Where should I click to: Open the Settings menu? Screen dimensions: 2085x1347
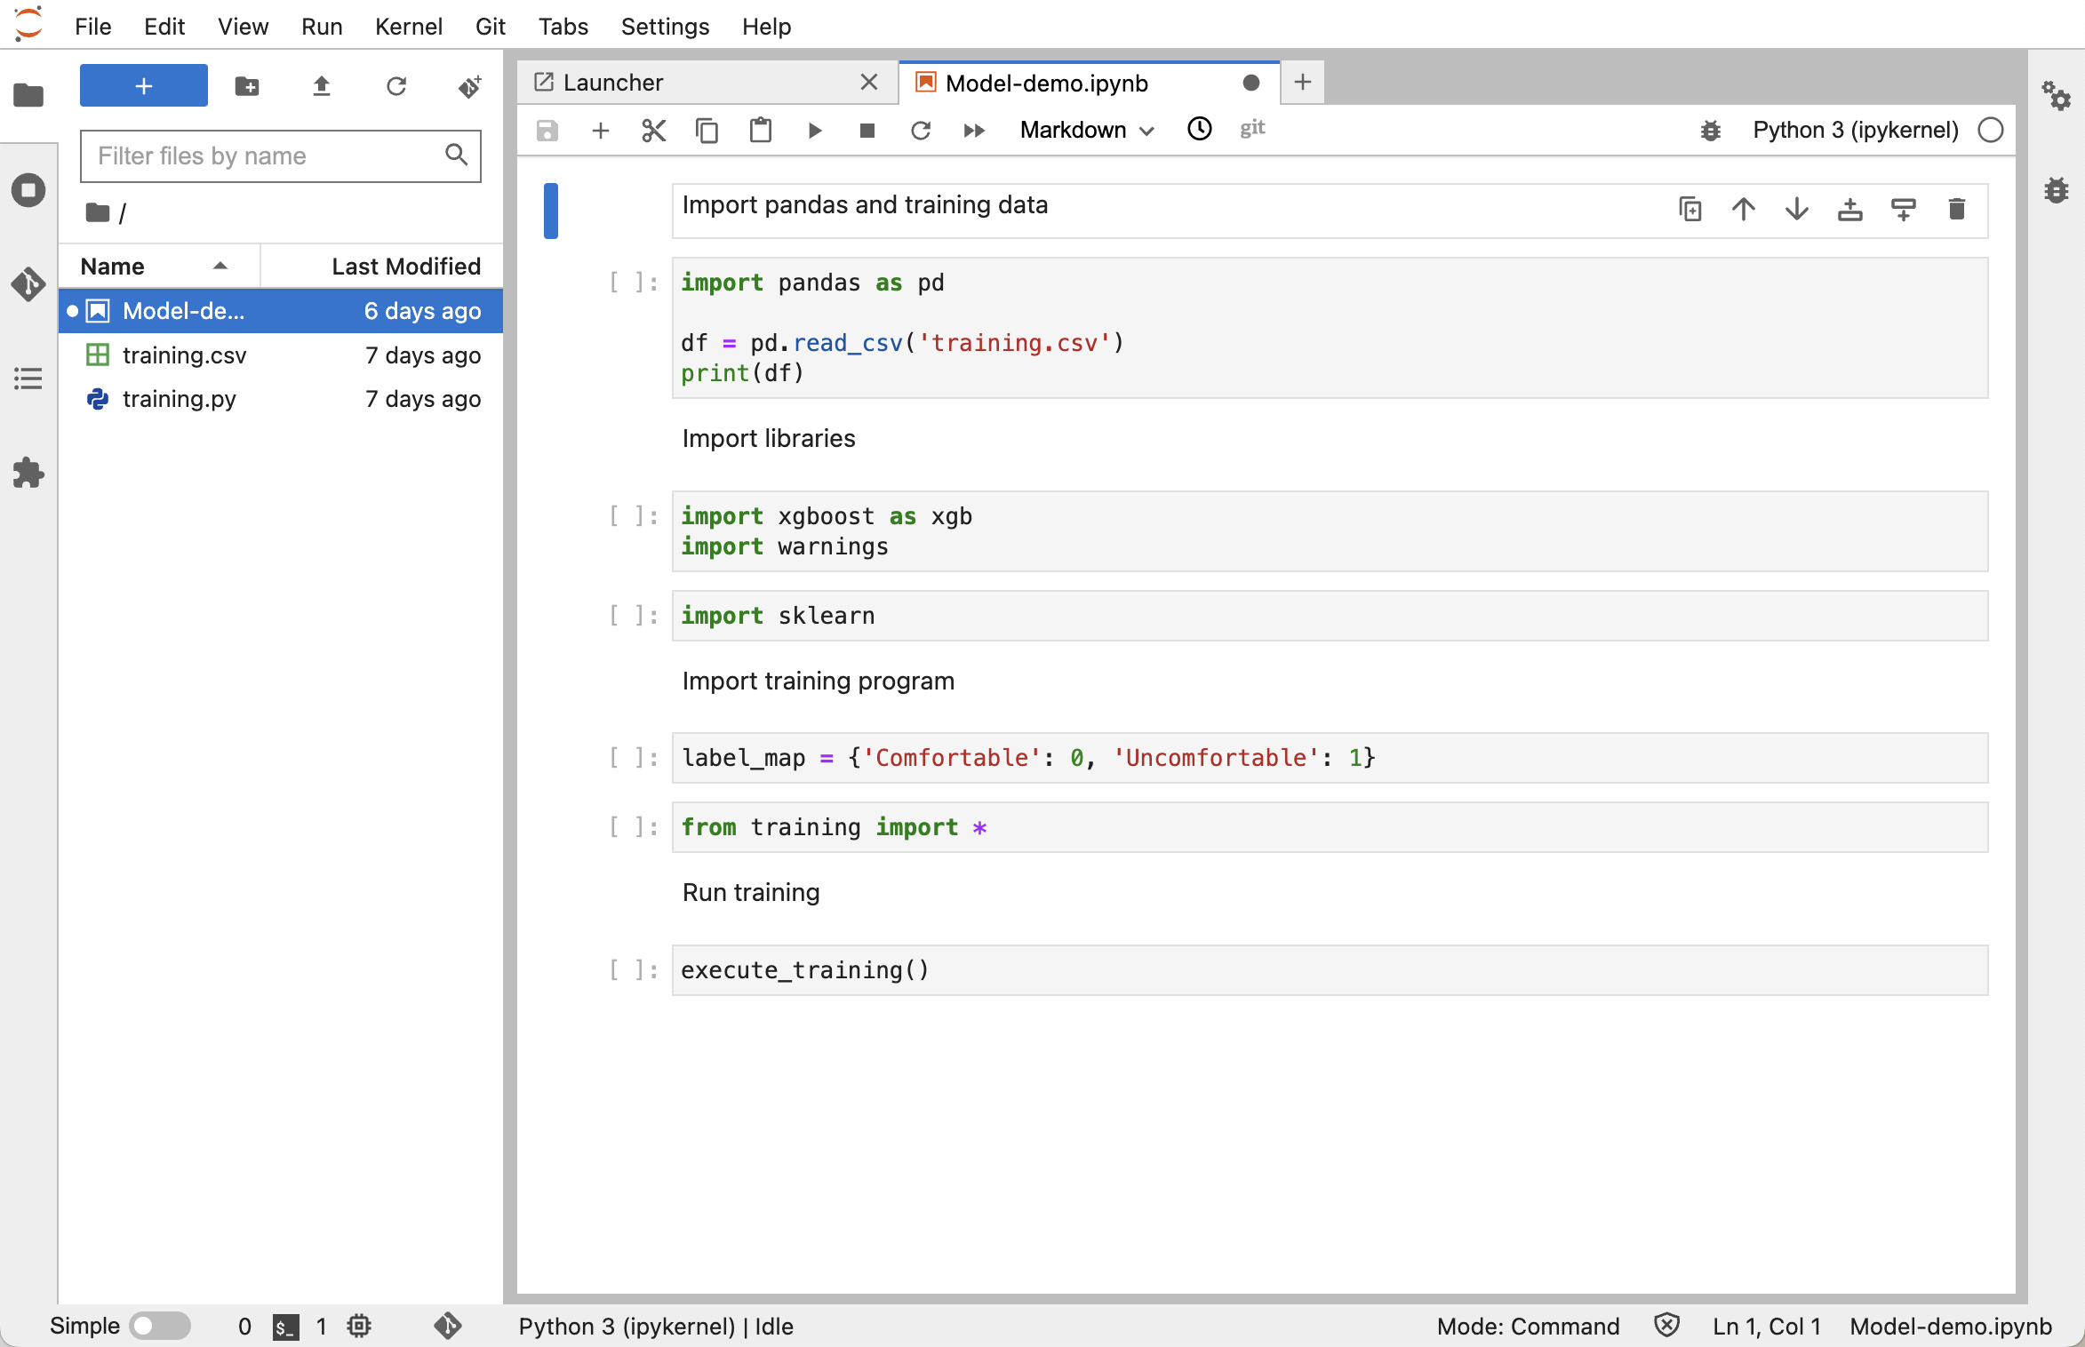(663, 26)
